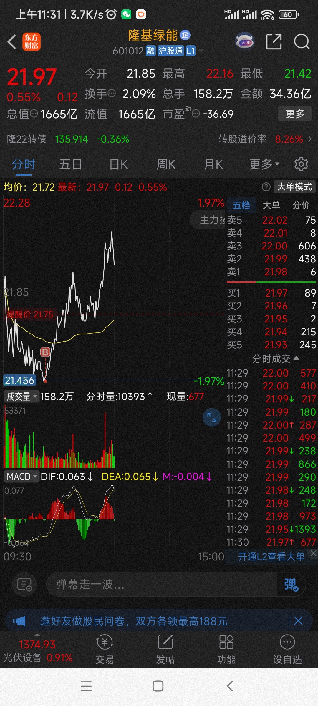Select the 五档 order book tab
Screen dimensions: 318x706
241,205
